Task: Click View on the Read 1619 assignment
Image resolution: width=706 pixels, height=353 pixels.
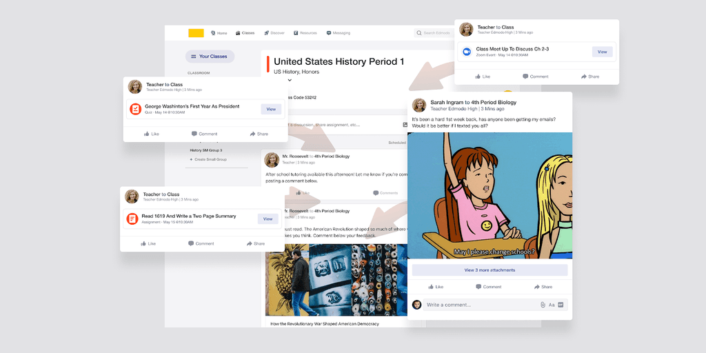Action: tap(268, 219)
